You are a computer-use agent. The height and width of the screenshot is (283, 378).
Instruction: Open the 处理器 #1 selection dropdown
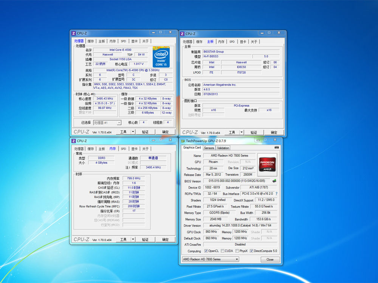tap(107, 123)
